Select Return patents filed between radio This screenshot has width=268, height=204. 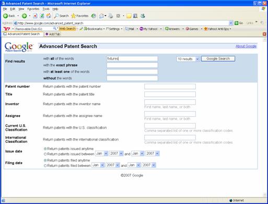click(45, 166)
